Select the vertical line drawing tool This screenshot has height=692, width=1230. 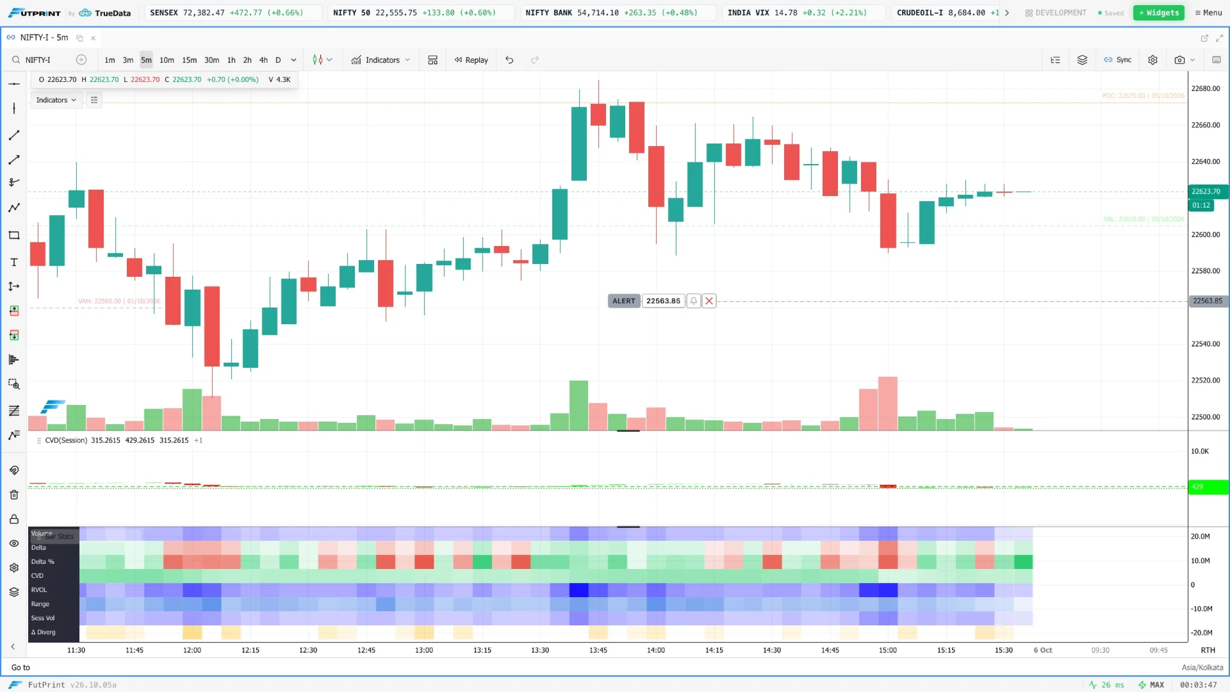(x=14, y=108)
